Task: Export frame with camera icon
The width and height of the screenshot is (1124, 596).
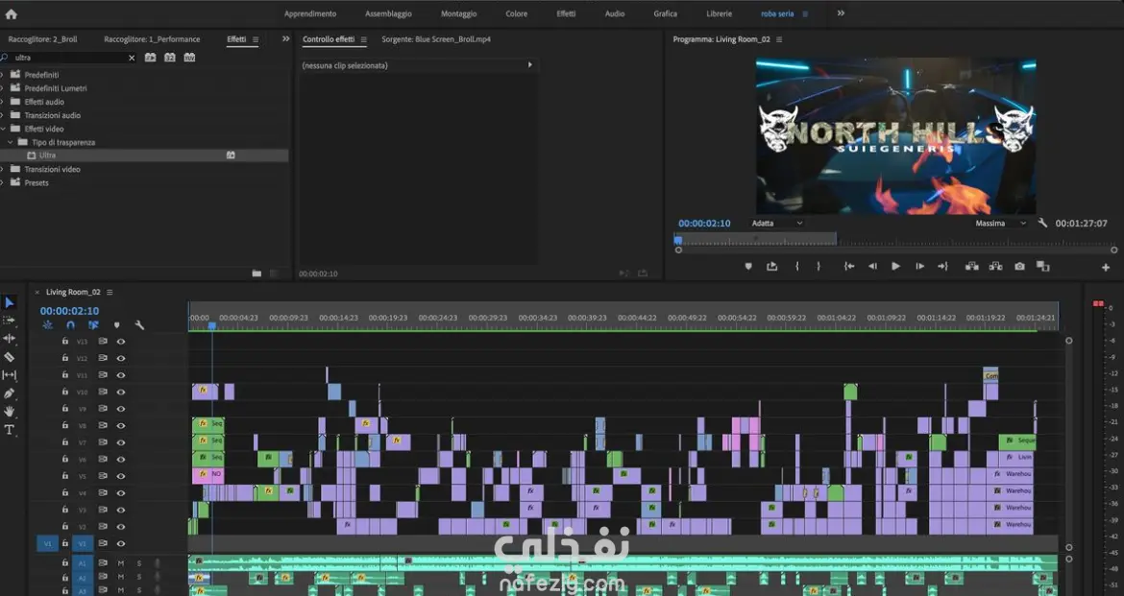Action: pyautogui.click(x=1019, y=267)
